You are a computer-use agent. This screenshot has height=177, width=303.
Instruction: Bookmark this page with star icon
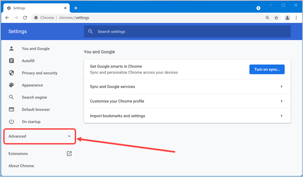coord(276,18)
